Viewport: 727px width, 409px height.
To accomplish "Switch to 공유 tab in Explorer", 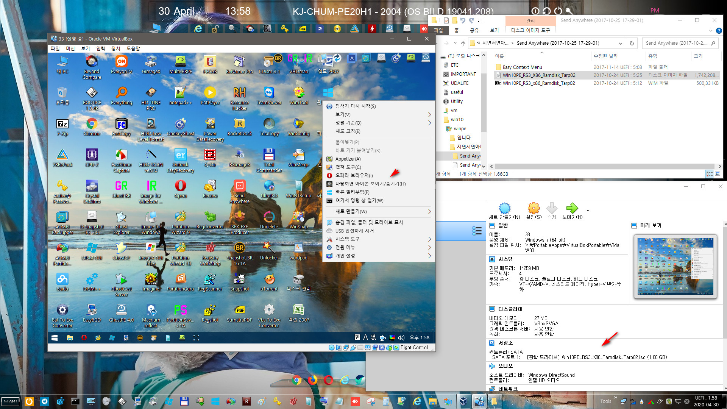I will click(474, 30).
